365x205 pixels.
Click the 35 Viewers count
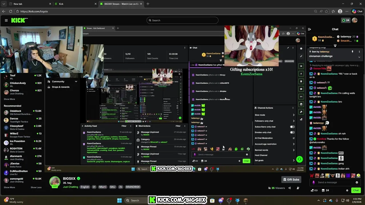pos(276,188)
